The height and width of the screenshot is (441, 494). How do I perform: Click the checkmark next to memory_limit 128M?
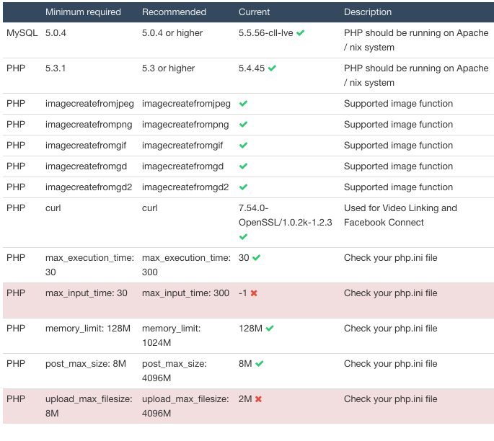[270, 329]
